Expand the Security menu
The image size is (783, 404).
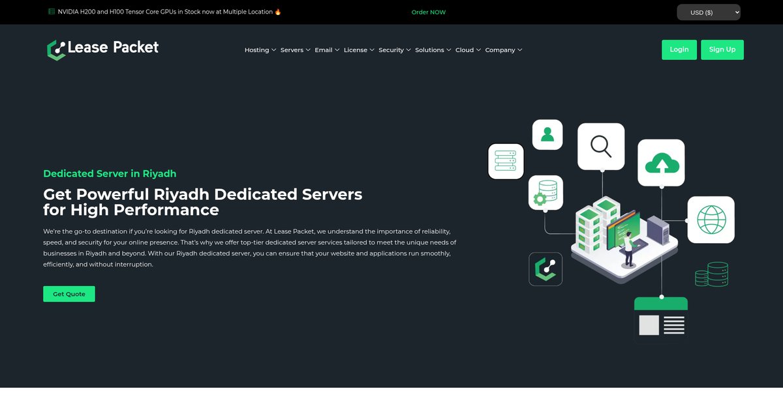[395, 50]
